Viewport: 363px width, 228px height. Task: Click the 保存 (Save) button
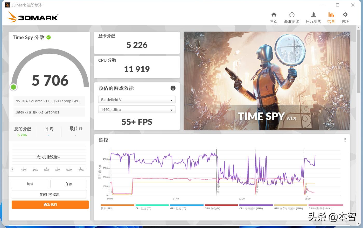pos(68,184)
